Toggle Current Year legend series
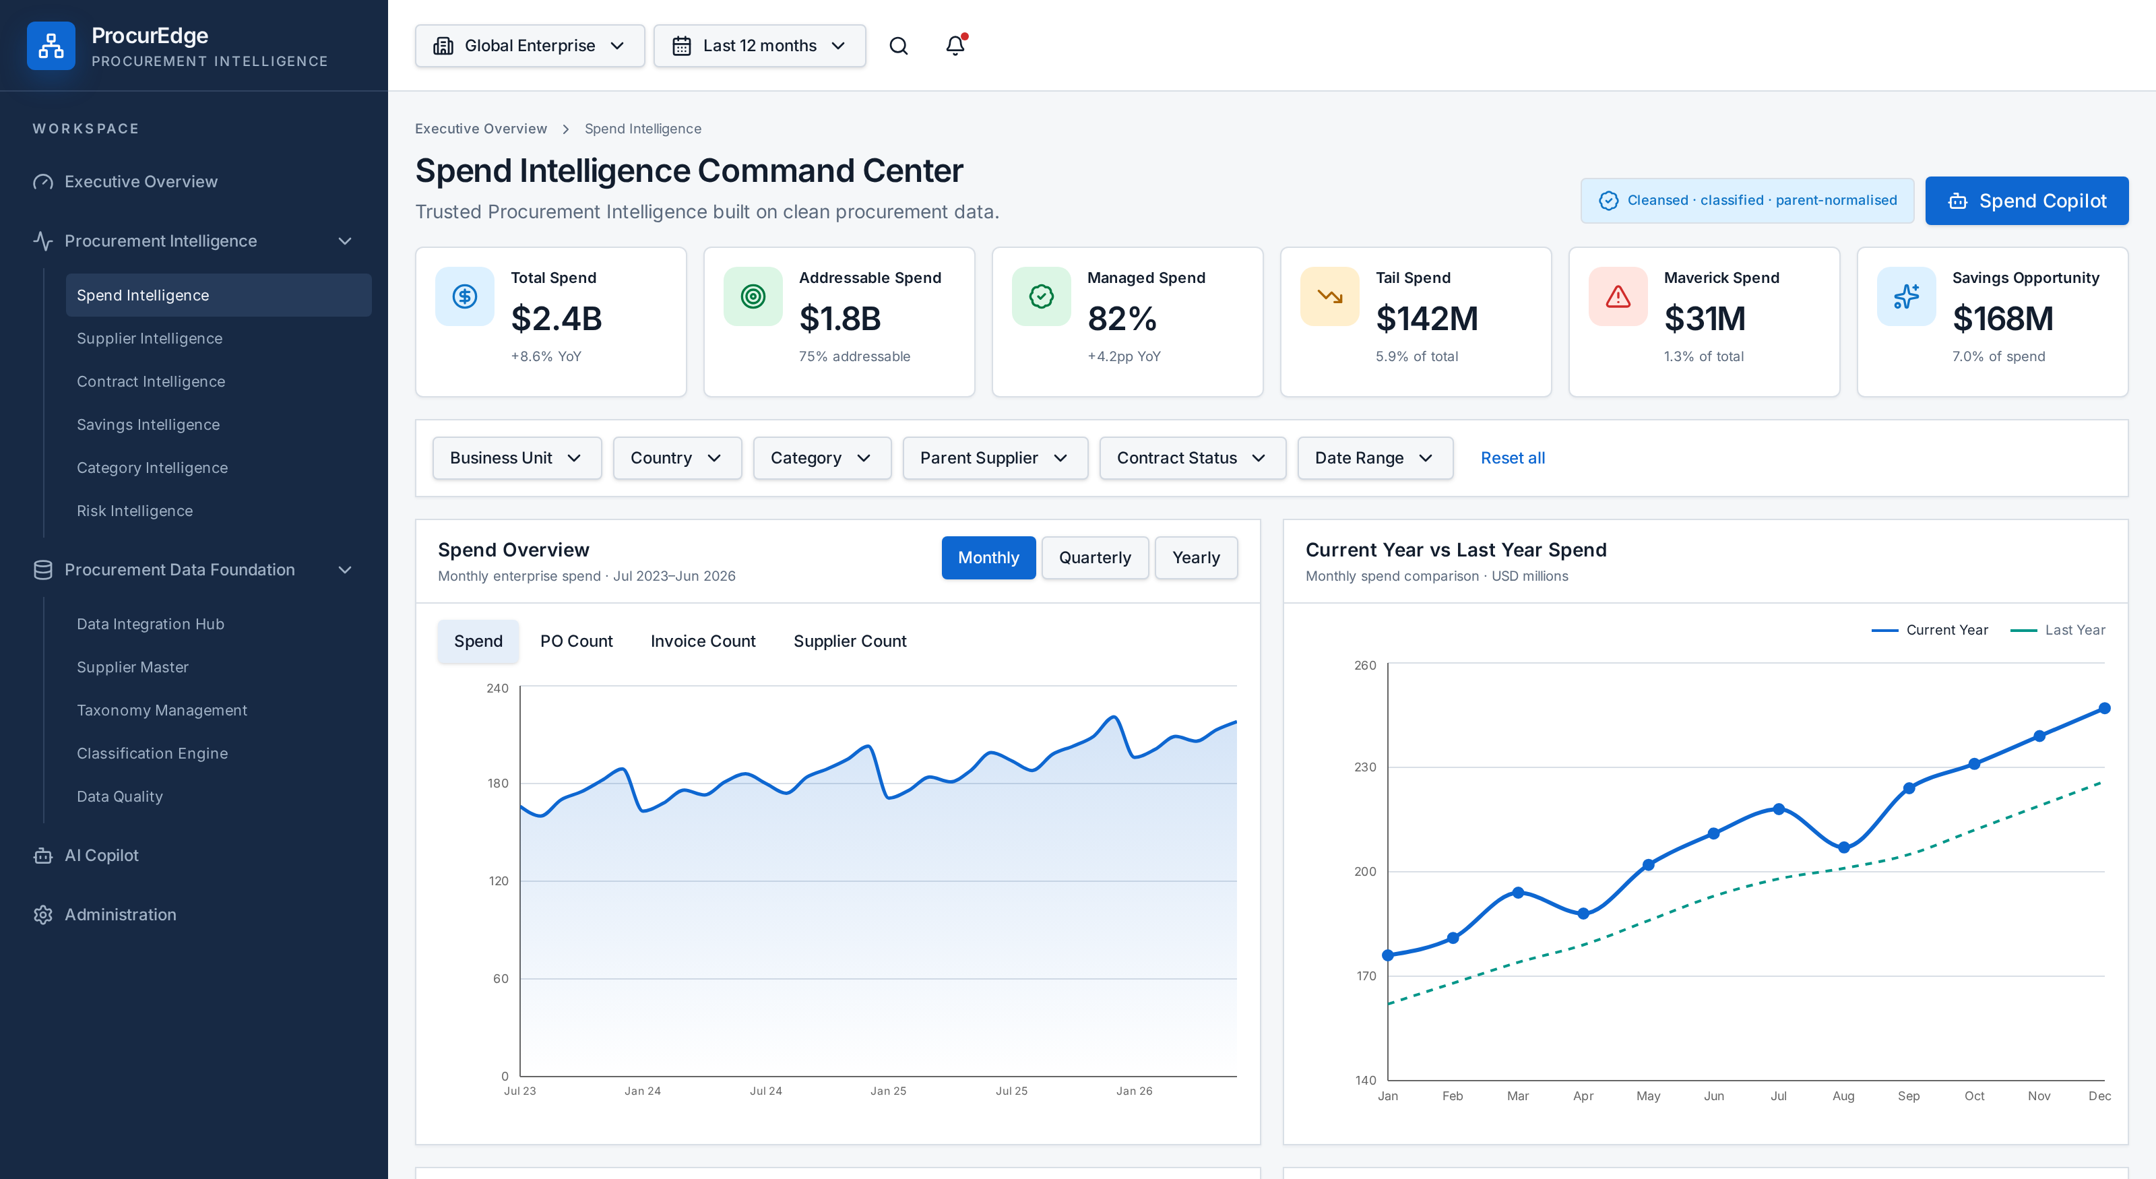Screen dimensions: 2156x1179 [x=1929, y=630]
